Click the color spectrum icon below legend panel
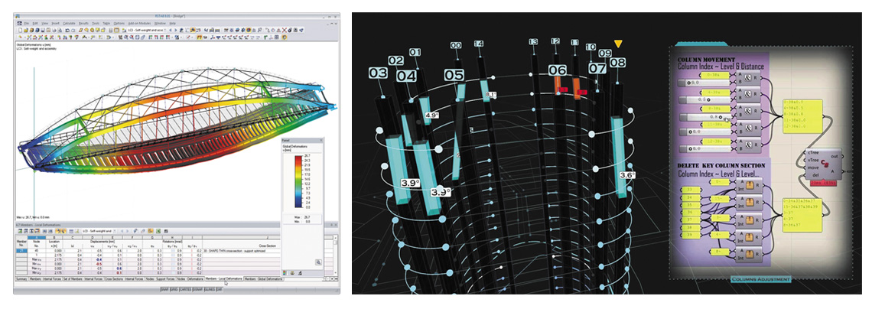The width and height of the screenshot is (872, 309). [x=286, y=272]
